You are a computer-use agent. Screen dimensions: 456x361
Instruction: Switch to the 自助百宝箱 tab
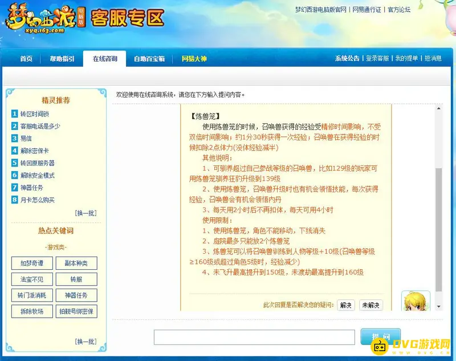click(x=149, y=59)
